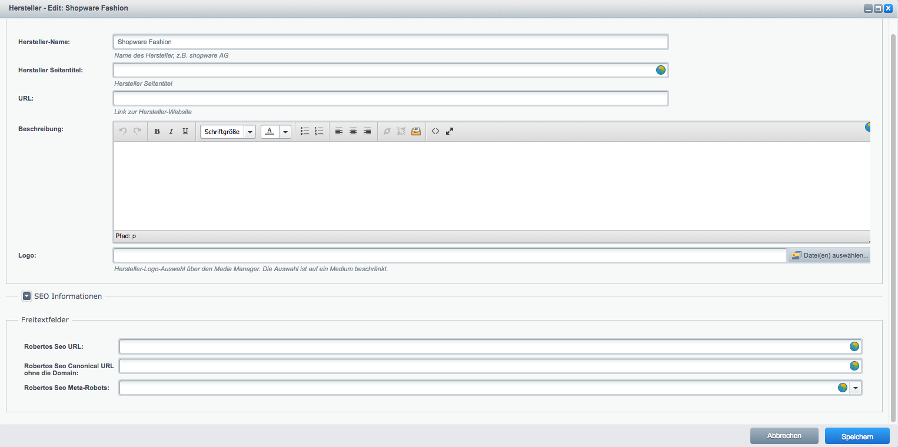The width and height of the screenshot is (898, 447).
Task: Click the 'Name des Hersteller, z.B. shopware AG' hint
Action: pyautogui.click(x=171, y=55)
